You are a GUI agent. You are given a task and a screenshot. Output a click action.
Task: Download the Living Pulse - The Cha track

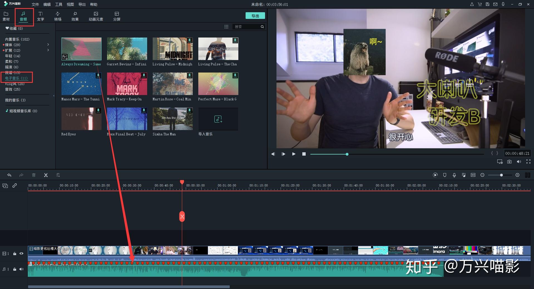[235, 40]
